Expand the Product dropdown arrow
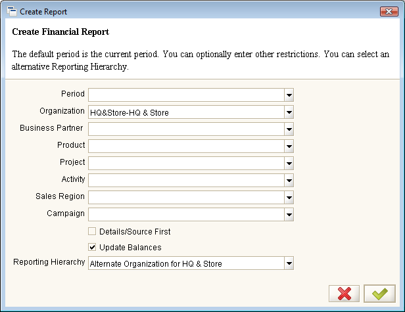This screenshot has width=405, height=312. coord(289,146)
